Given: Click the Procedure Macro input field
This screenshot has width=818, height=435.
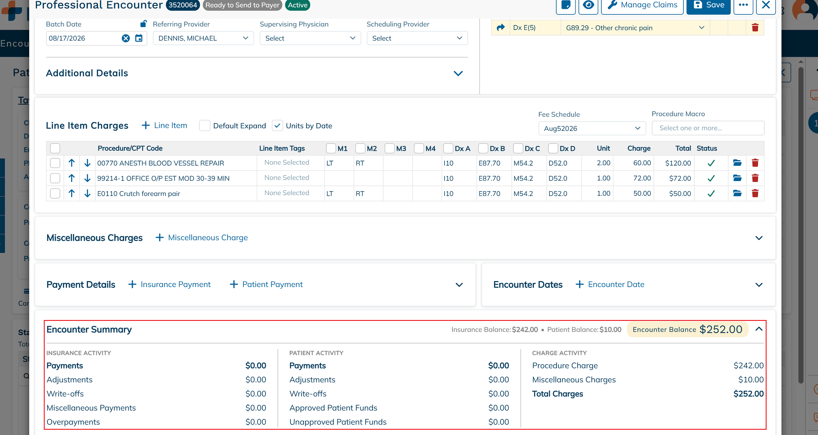Looking at the screenshot, I should (708, 128).
